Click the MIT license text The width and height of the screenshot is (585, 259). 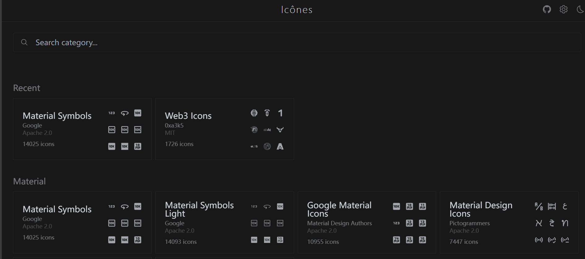170,133
